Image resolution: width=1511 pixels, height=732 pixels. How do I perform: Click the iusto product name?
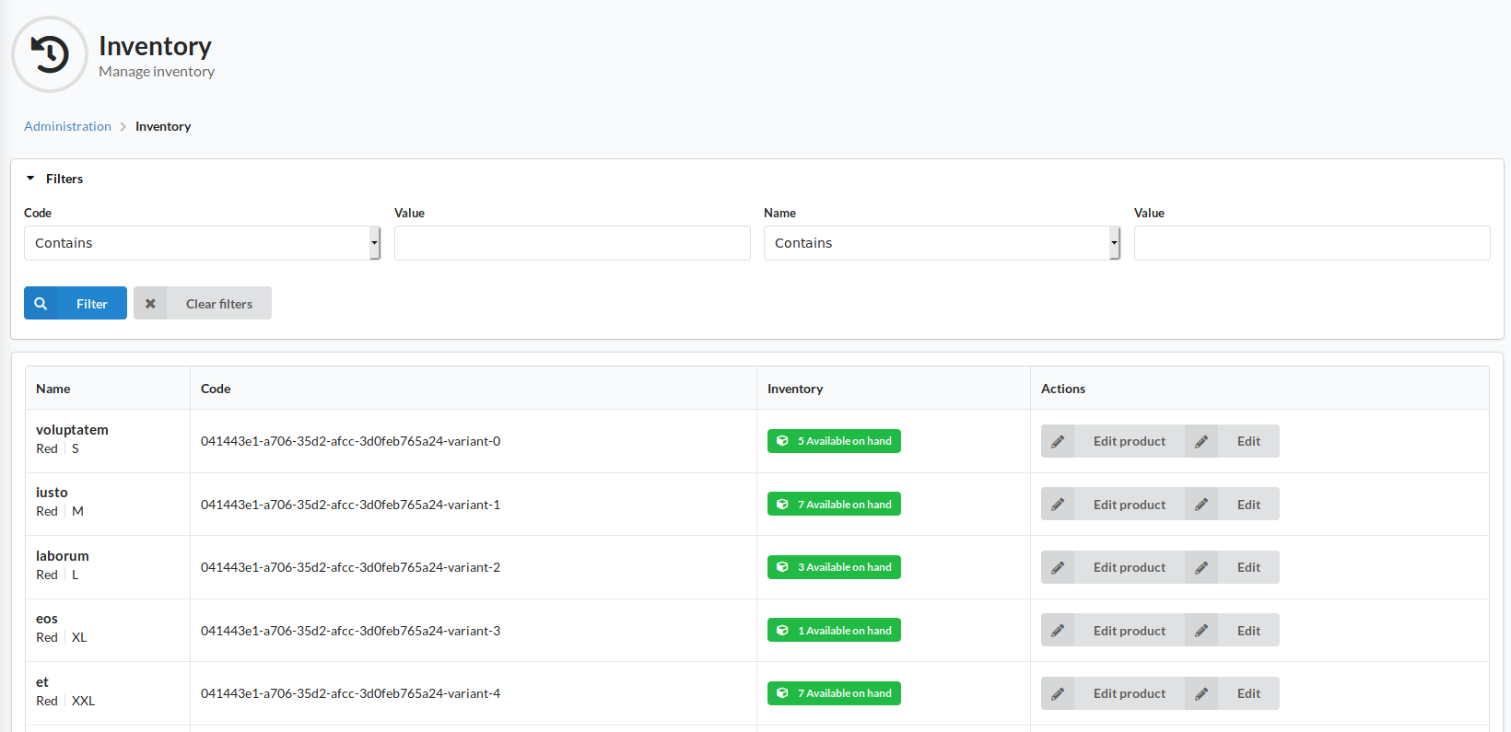point(52,493)
